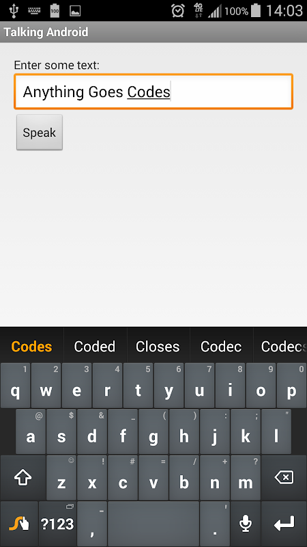Switch to ?123 symbols keyboard
The width and height of the screenshot is (307, 547).
tap(57, 524)
